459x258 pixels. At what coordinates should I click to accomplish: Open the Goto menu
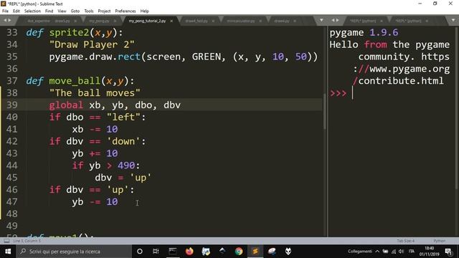coord(75,11)
